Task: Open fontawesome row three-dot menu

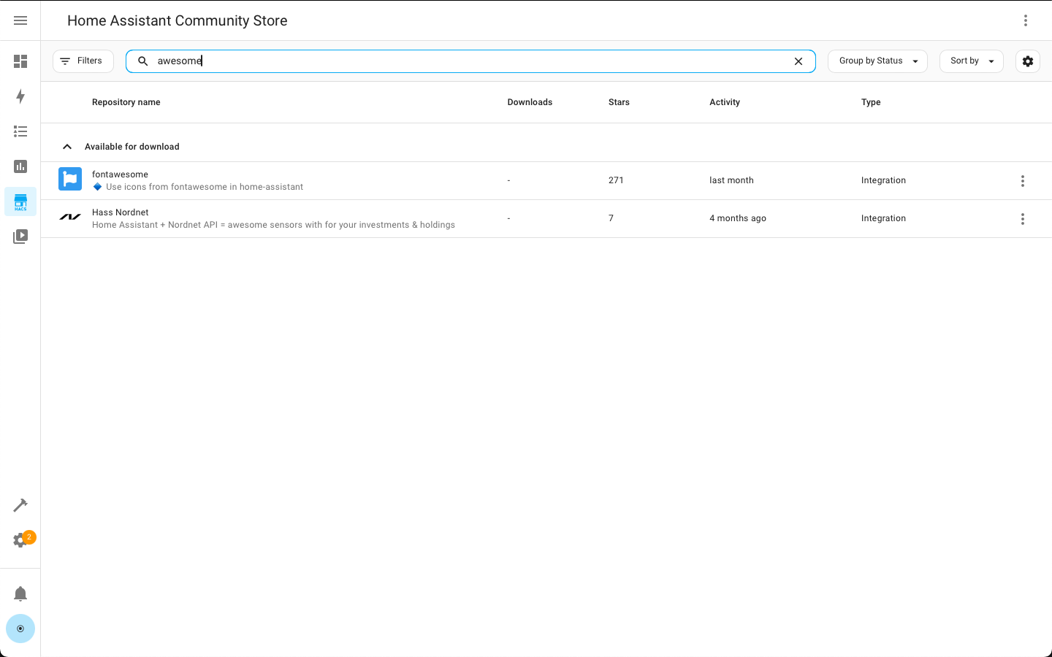Action: [x=1023, y=181]
